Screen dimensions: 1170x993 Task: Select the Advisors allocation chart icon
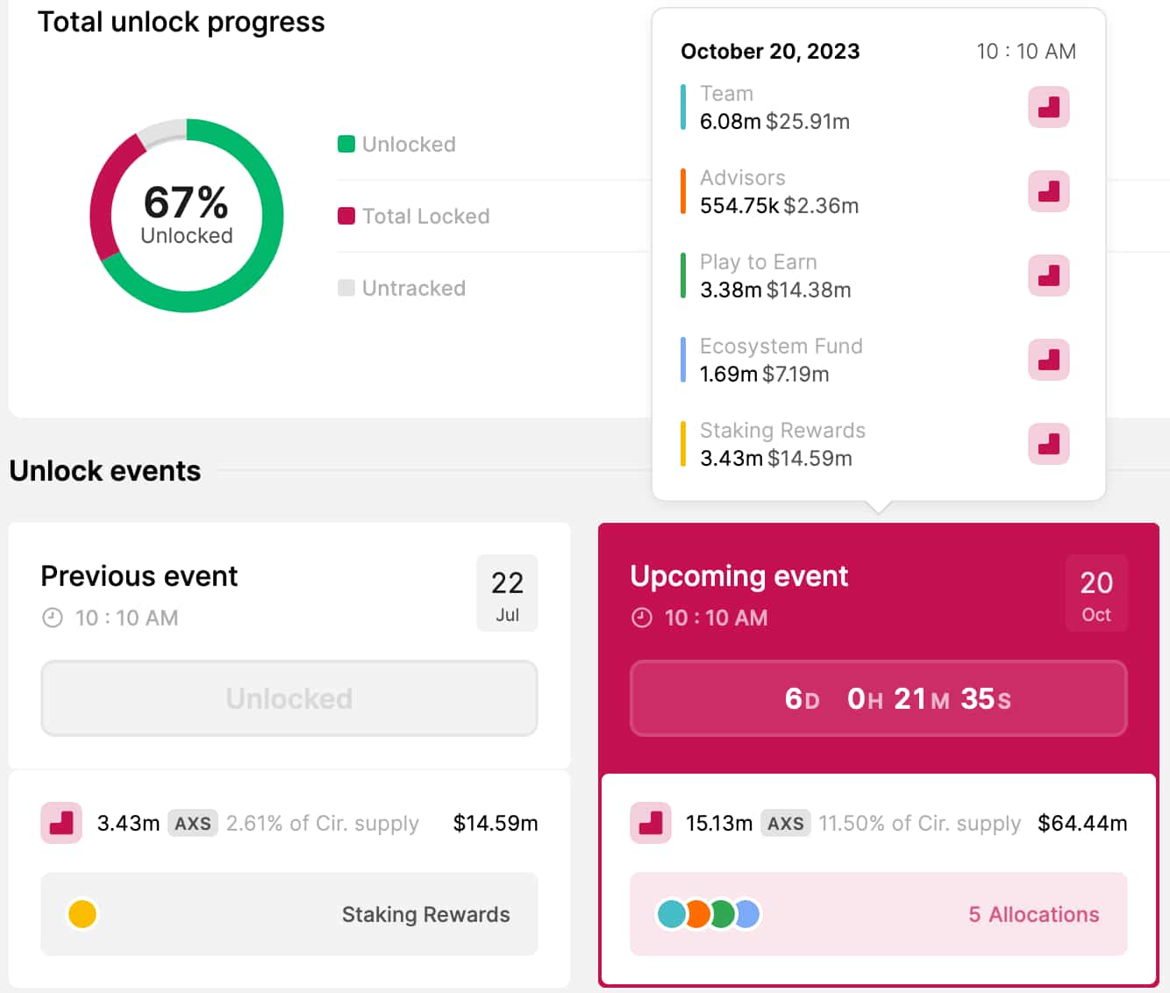(1049, 191)
